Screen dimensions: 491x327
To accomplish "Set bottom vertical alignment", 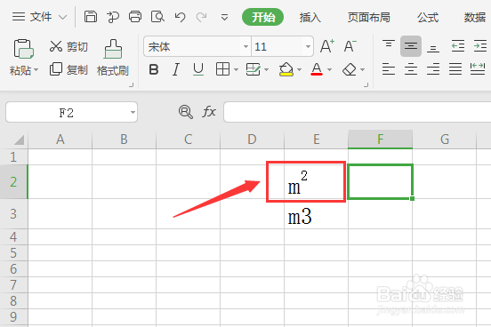I will click(433, 49).
